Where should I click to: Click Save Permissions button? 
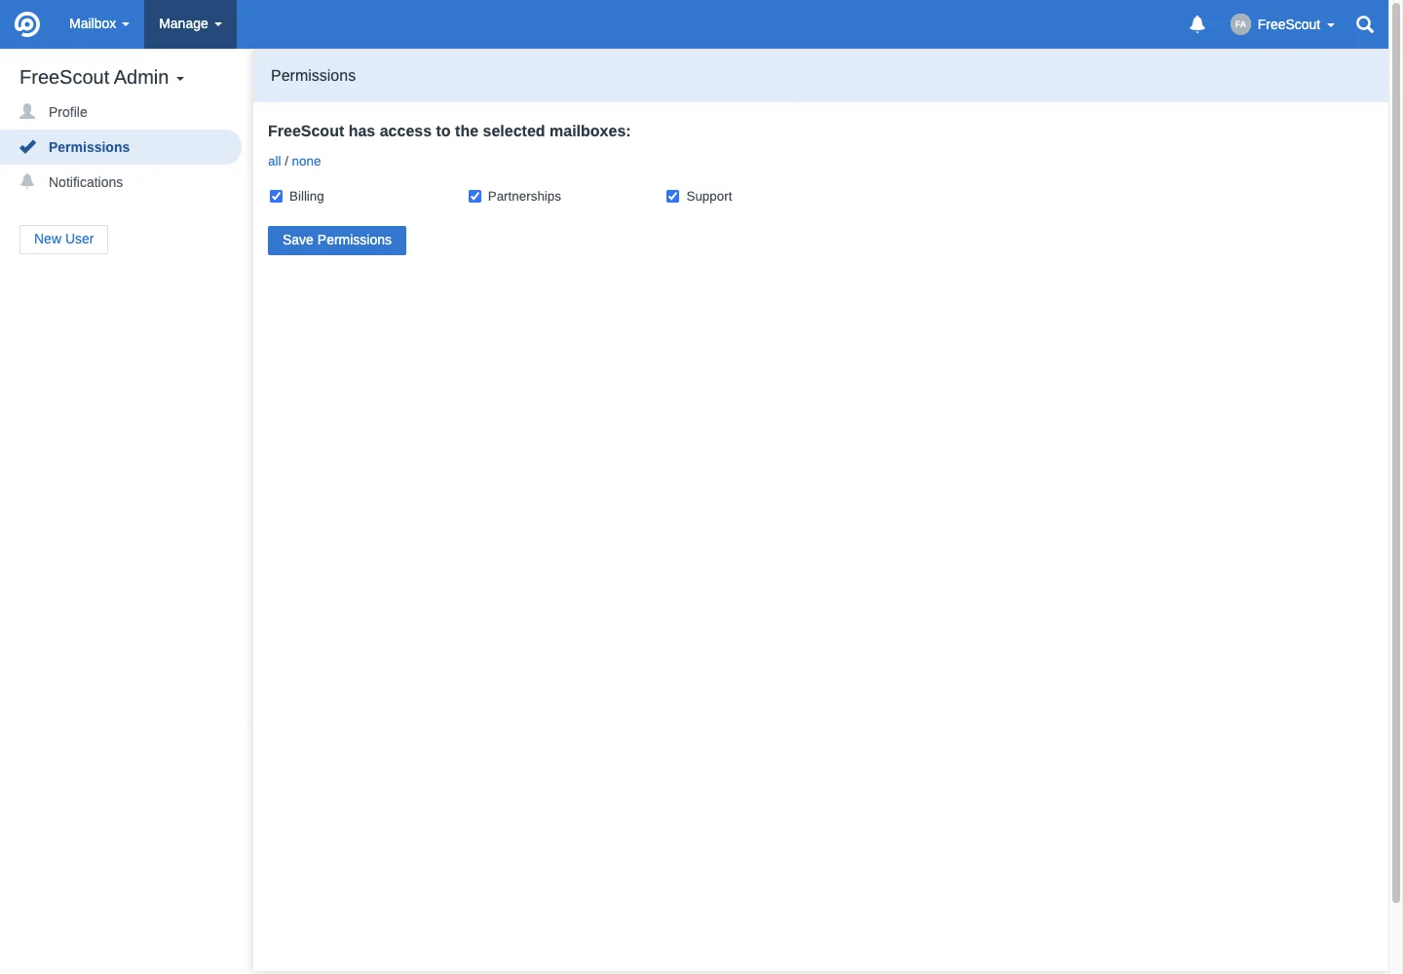[x=337, y=240]
